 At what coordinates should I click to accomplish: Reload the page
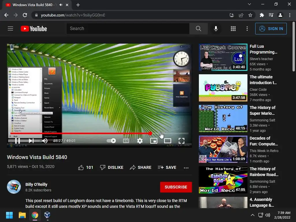[25, 15]
